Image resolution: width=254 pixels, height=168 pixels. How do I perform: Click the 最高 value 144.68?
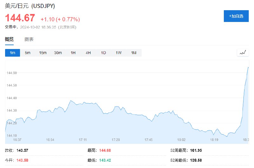105,150
